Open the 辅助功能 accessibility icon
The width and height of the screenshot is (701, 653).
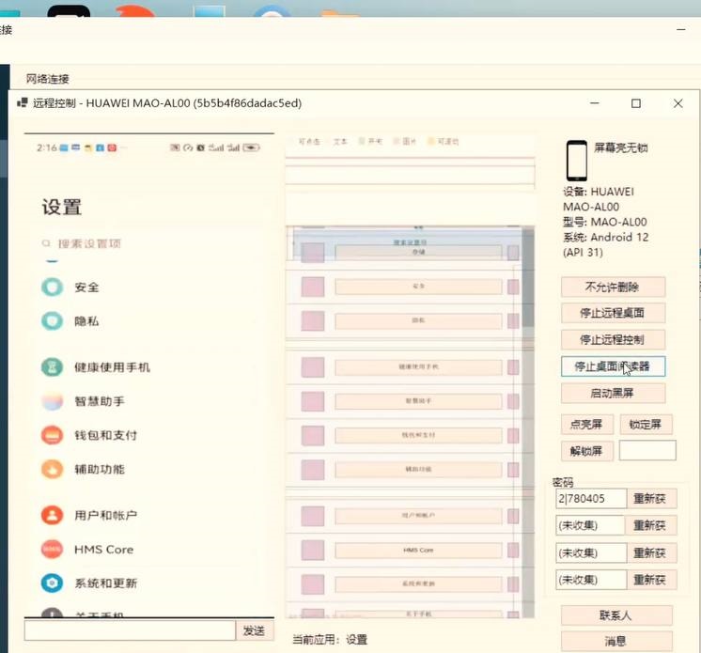coord(52,469)
